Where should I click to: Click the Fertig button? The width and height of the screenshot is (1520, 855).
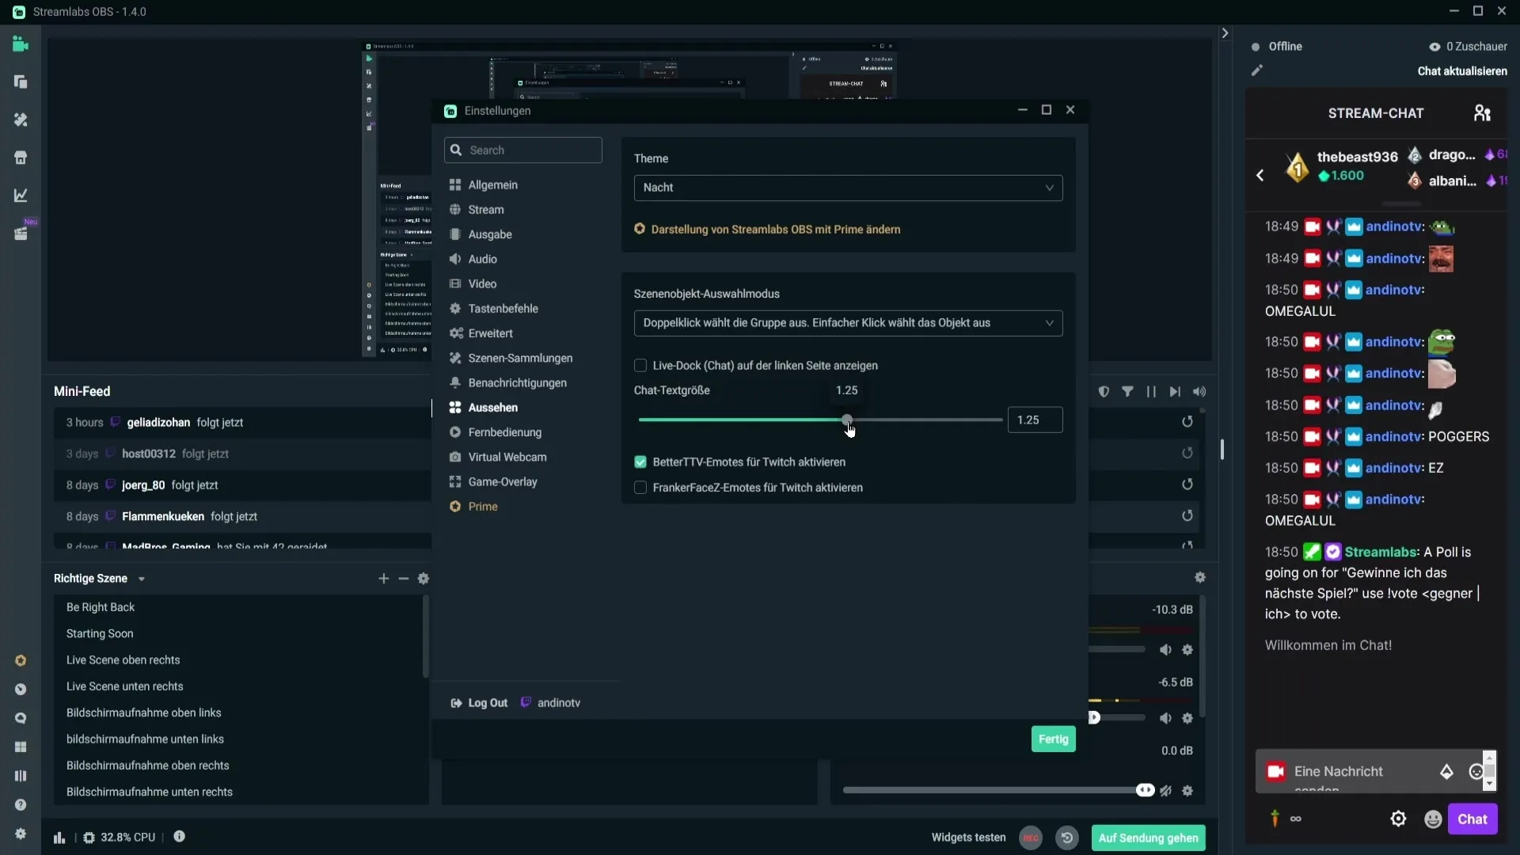click(x=1054, y=738)
